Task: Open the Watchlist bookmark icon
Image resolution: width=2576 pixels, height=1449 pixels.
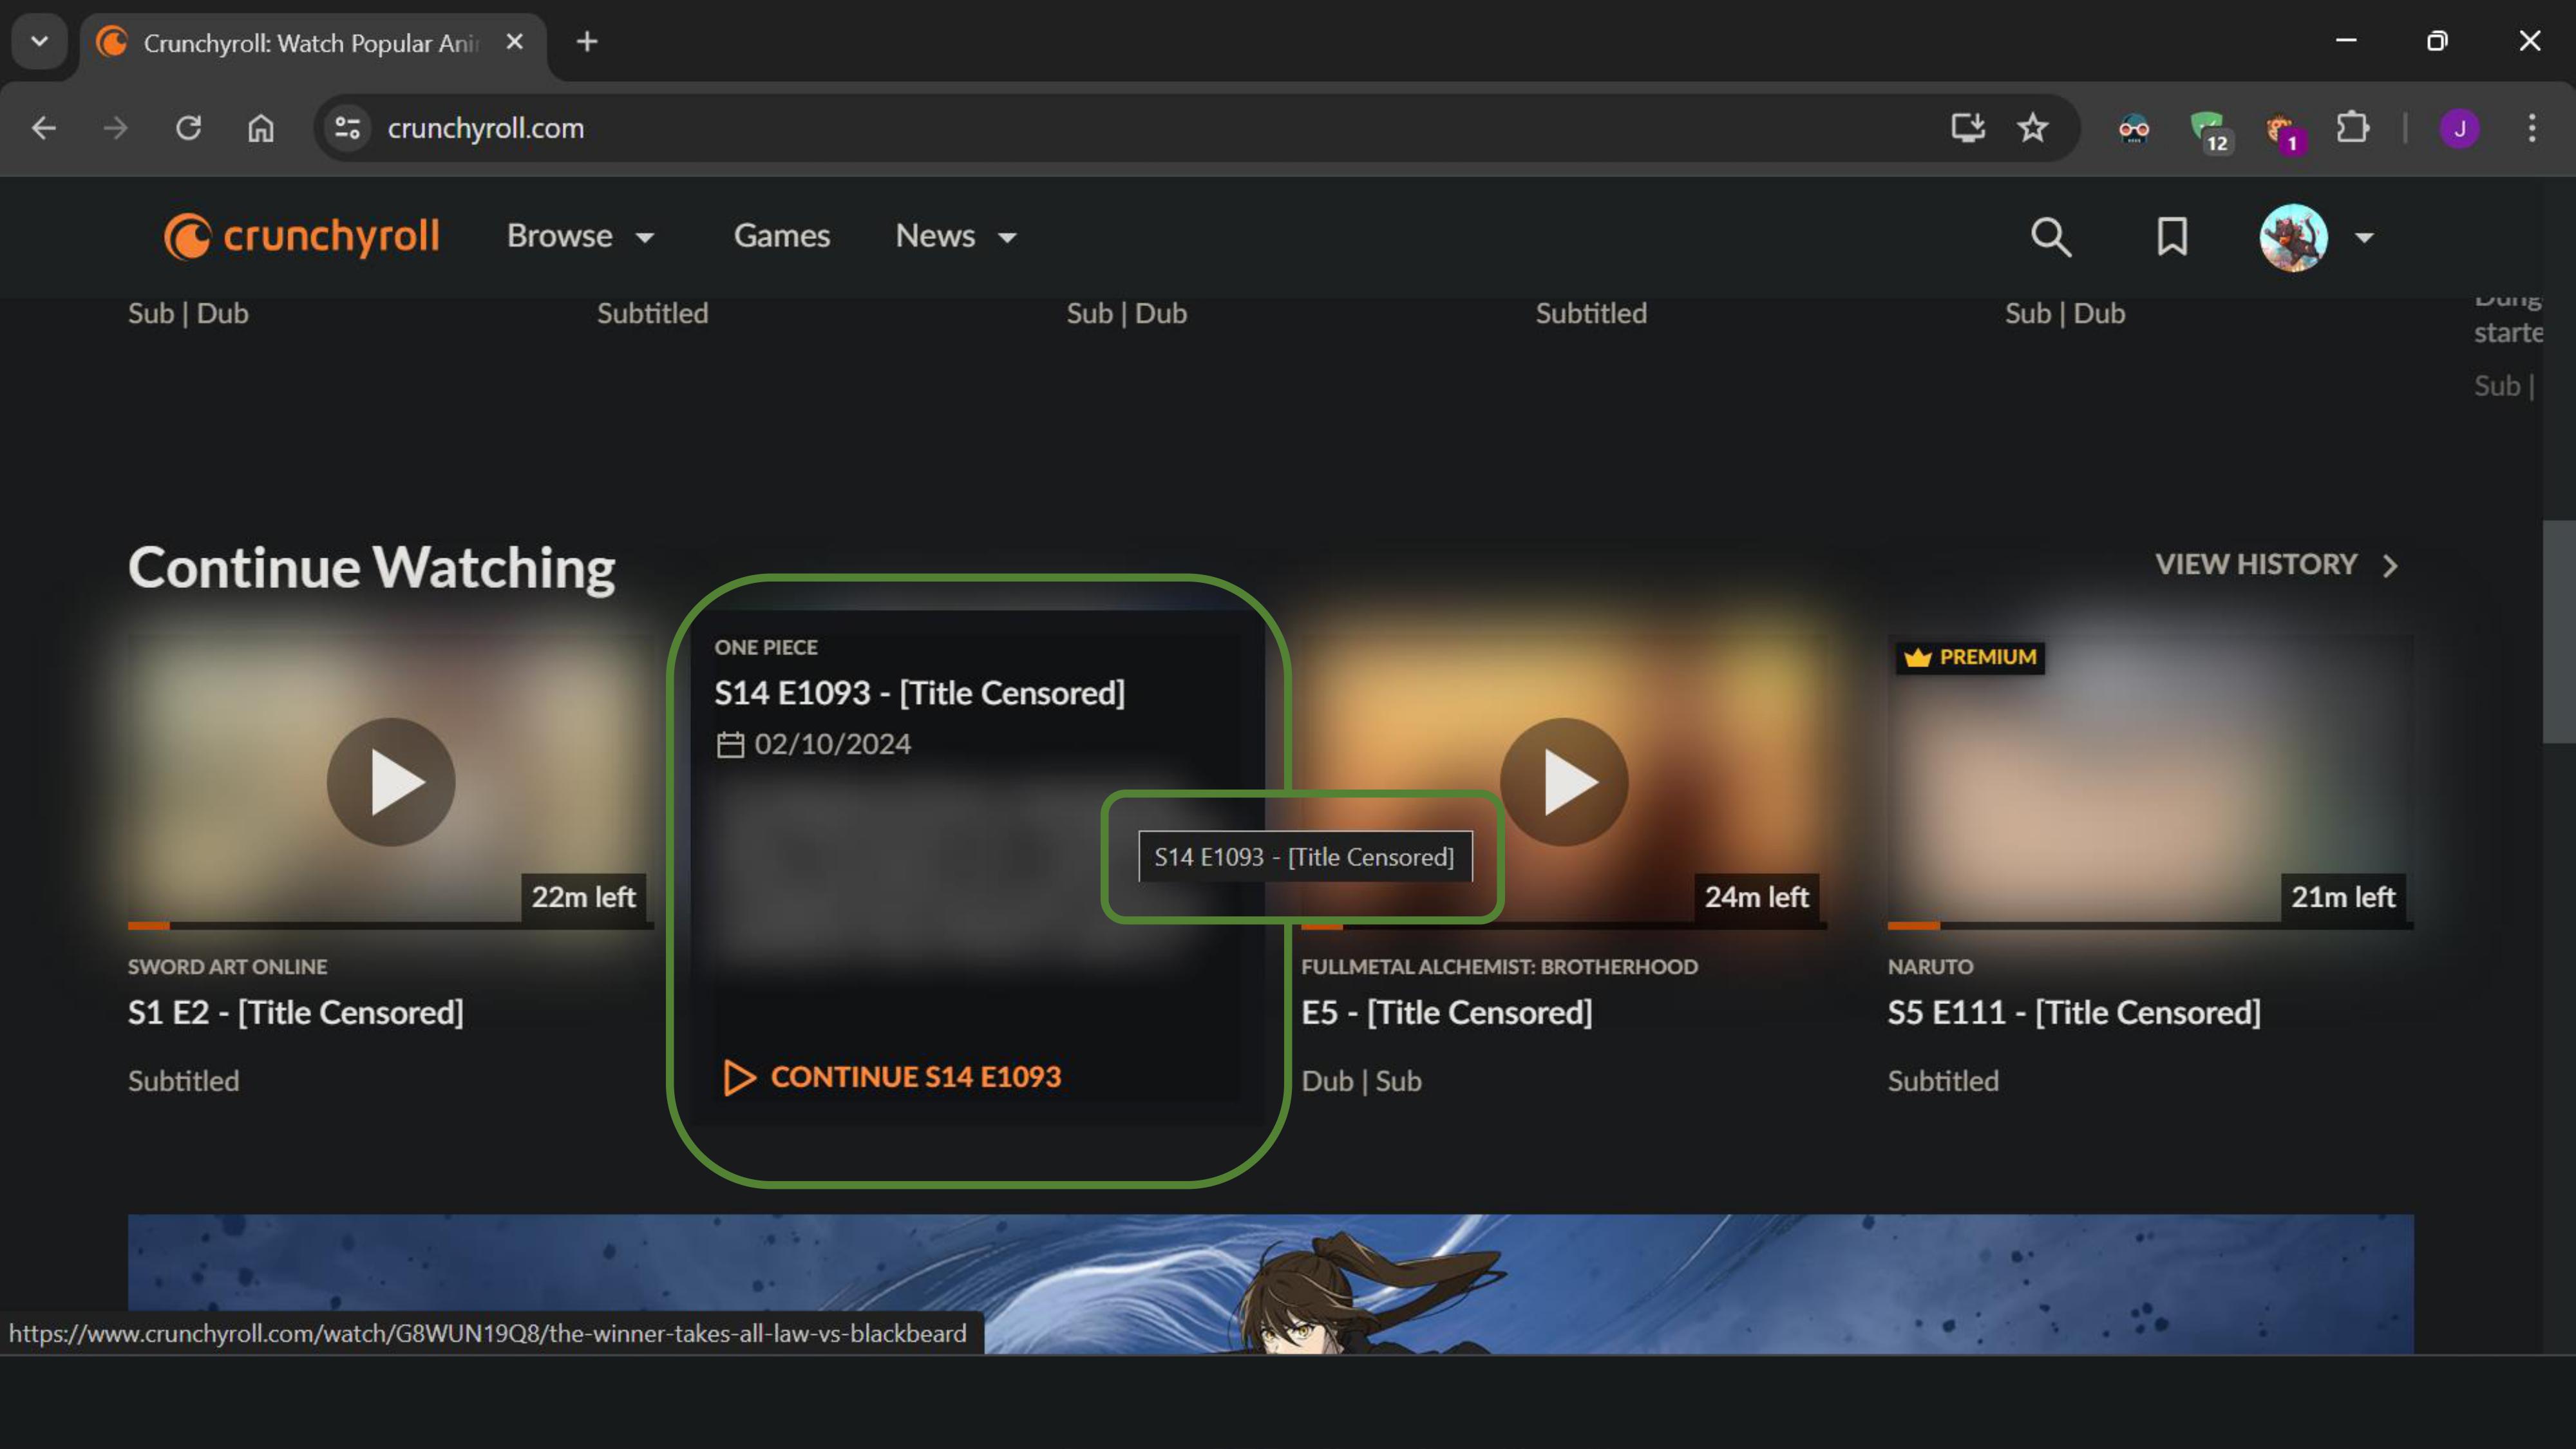Action: [2172, 237]
